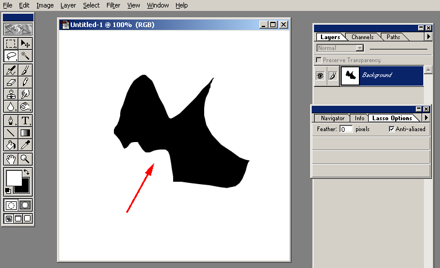Open the Filter menu
440x268 pixels.
pyautogui.click(x=113, y=5)
